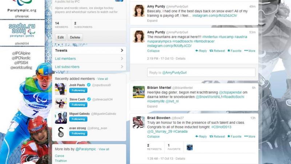This screenshot has width=291, height=164.
Task: View the user who favorited Brad's tweet
Action: (x=190, y=147)
